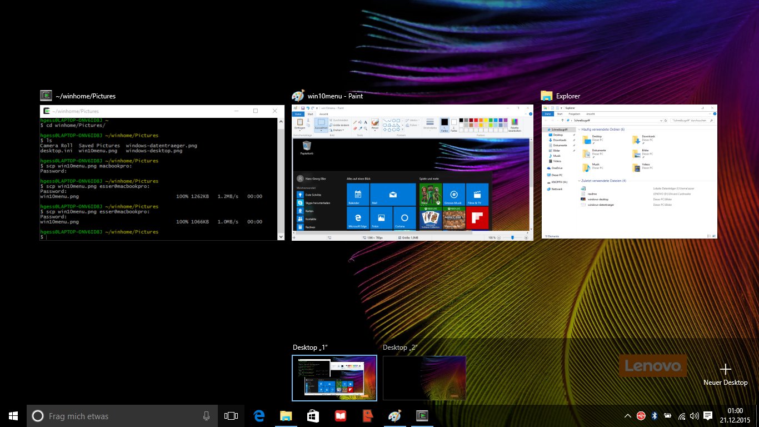Select the Desktop „1“ virtual desktop thumbnail

[334, 378]
